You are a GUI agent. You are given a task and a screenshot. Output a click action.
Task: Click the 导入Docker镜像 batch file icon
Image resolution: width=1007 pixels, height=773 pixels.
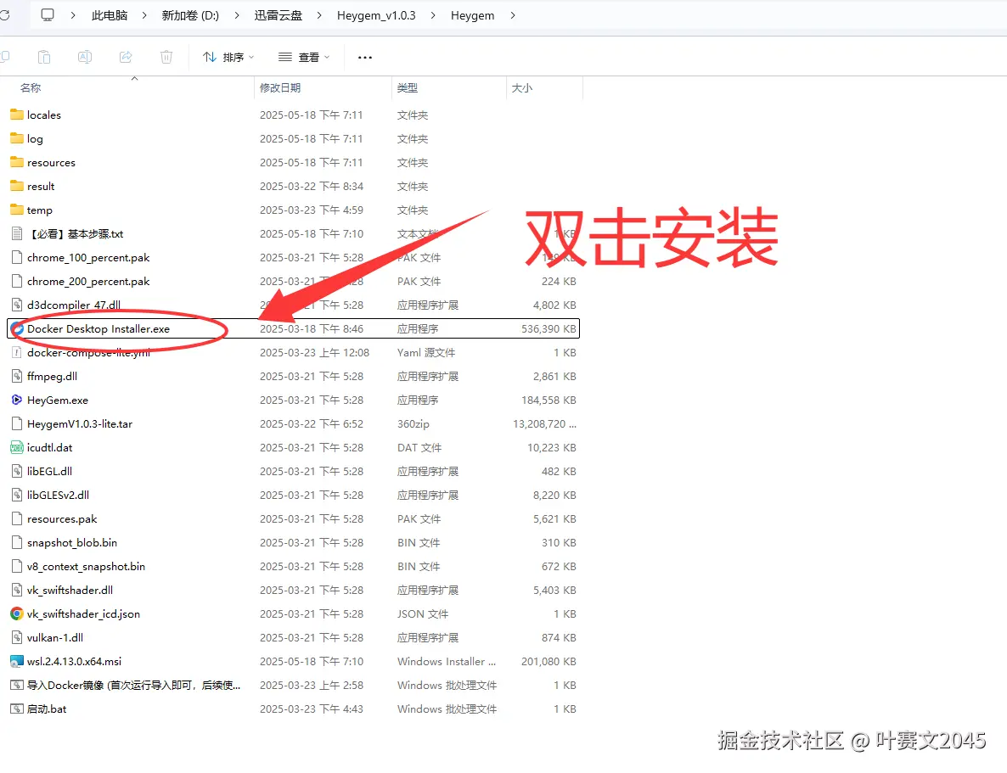click(x=17, y=685)
